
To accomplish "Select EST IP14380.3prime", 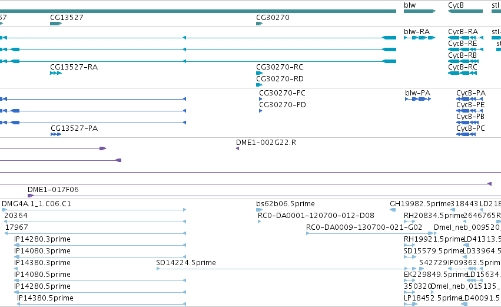I will (42, 263).
